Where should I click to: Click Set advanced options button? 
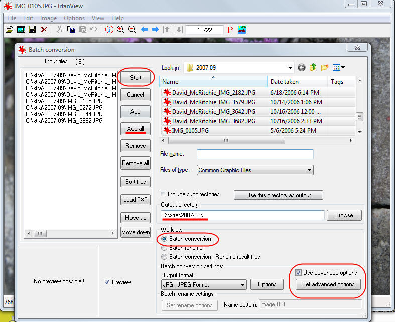pyautogui.click(x=328, y=284)
